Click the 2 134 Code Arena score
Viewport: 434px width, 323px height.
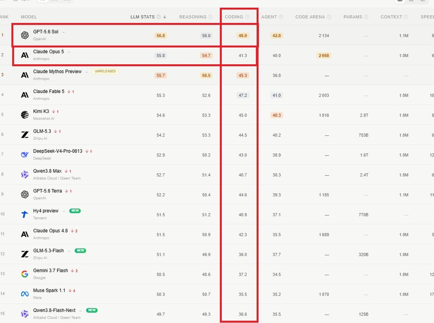coord(324,36)
